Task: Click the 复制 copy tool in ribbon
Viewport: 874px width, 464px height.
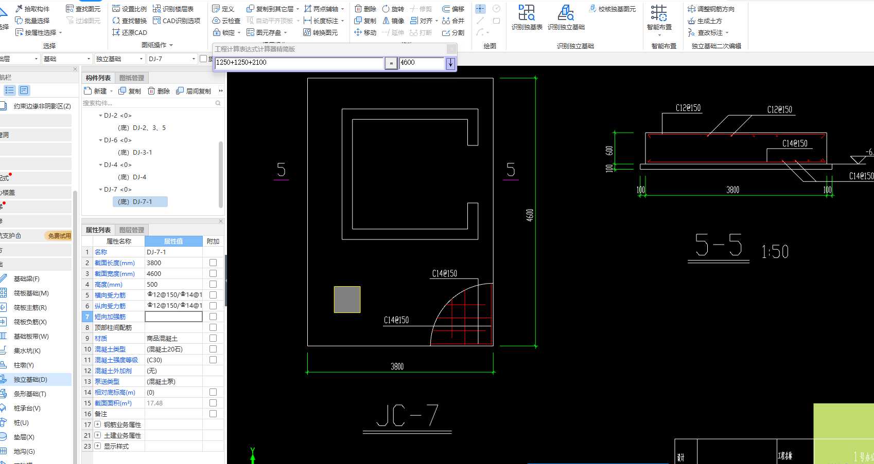Action: [365, 21]
